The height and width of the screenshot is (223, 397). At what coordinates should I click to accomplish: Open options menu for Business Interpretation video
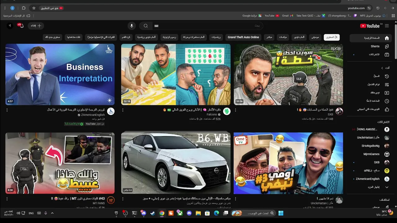pos(7,110)
